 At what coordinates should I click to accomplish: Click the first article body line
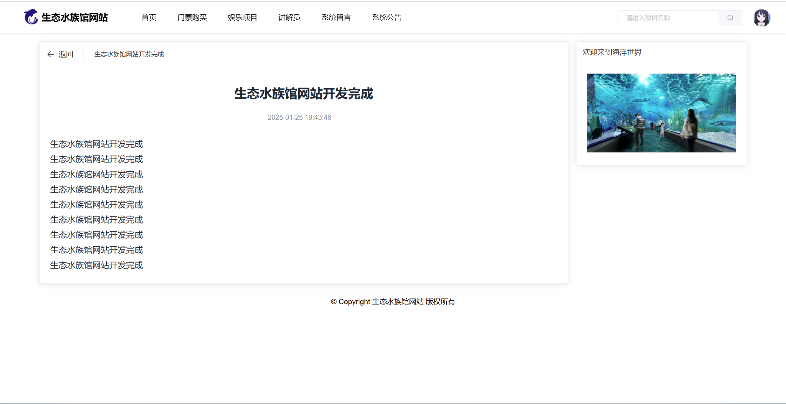(x=96, y=144)
